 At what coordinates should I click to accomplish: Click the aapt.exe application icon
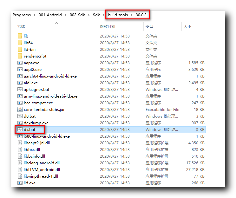coord(20,63)
